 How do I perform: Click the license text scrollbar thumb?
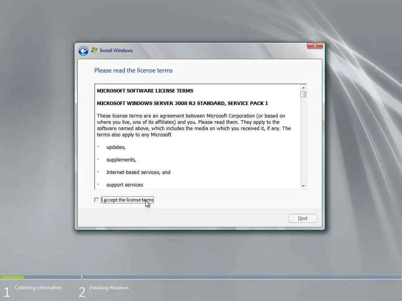(x=303, y=94)
